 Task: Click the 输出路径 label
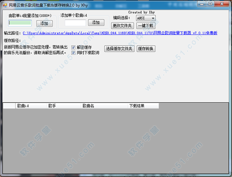[12, 33]
